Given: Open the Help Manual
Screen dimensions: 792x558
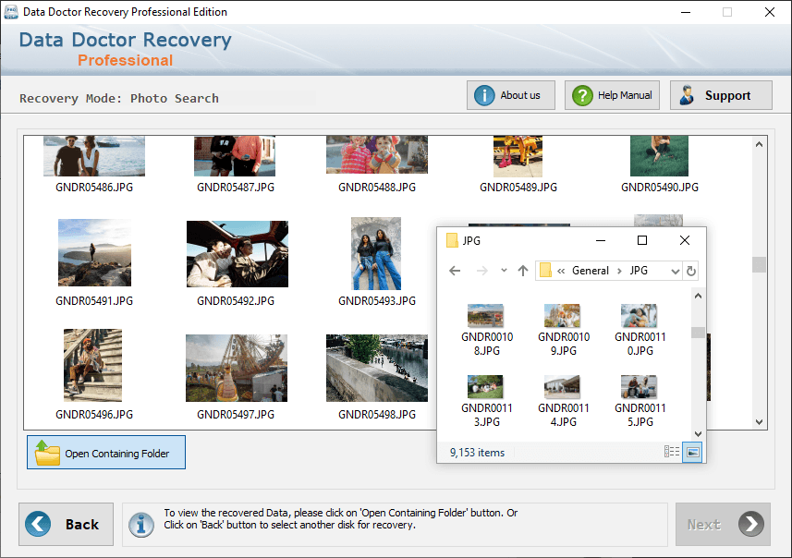Looking at the screenshot, I should (x=612, y=95).
